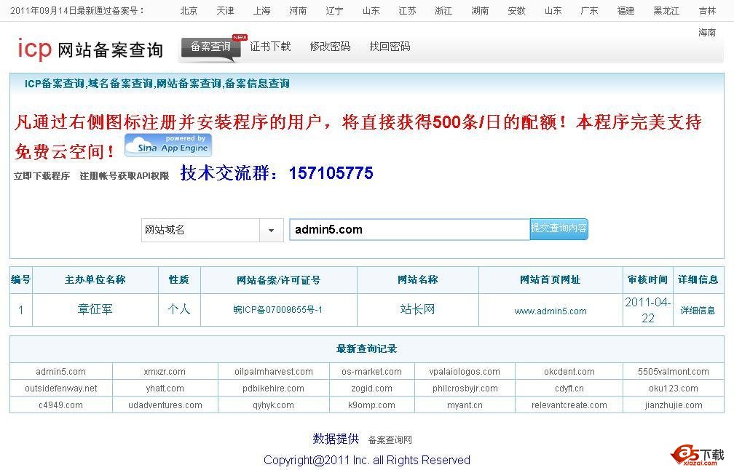The width and height of the screenshot is (734, 470).
Task: Open the 找回密码 tab
Action: pyautogui.click(x=390, y=47)
